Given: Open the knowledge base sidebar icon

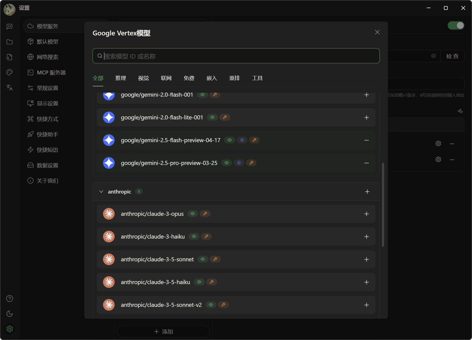Looking at the screenshot, I should 10,57.
